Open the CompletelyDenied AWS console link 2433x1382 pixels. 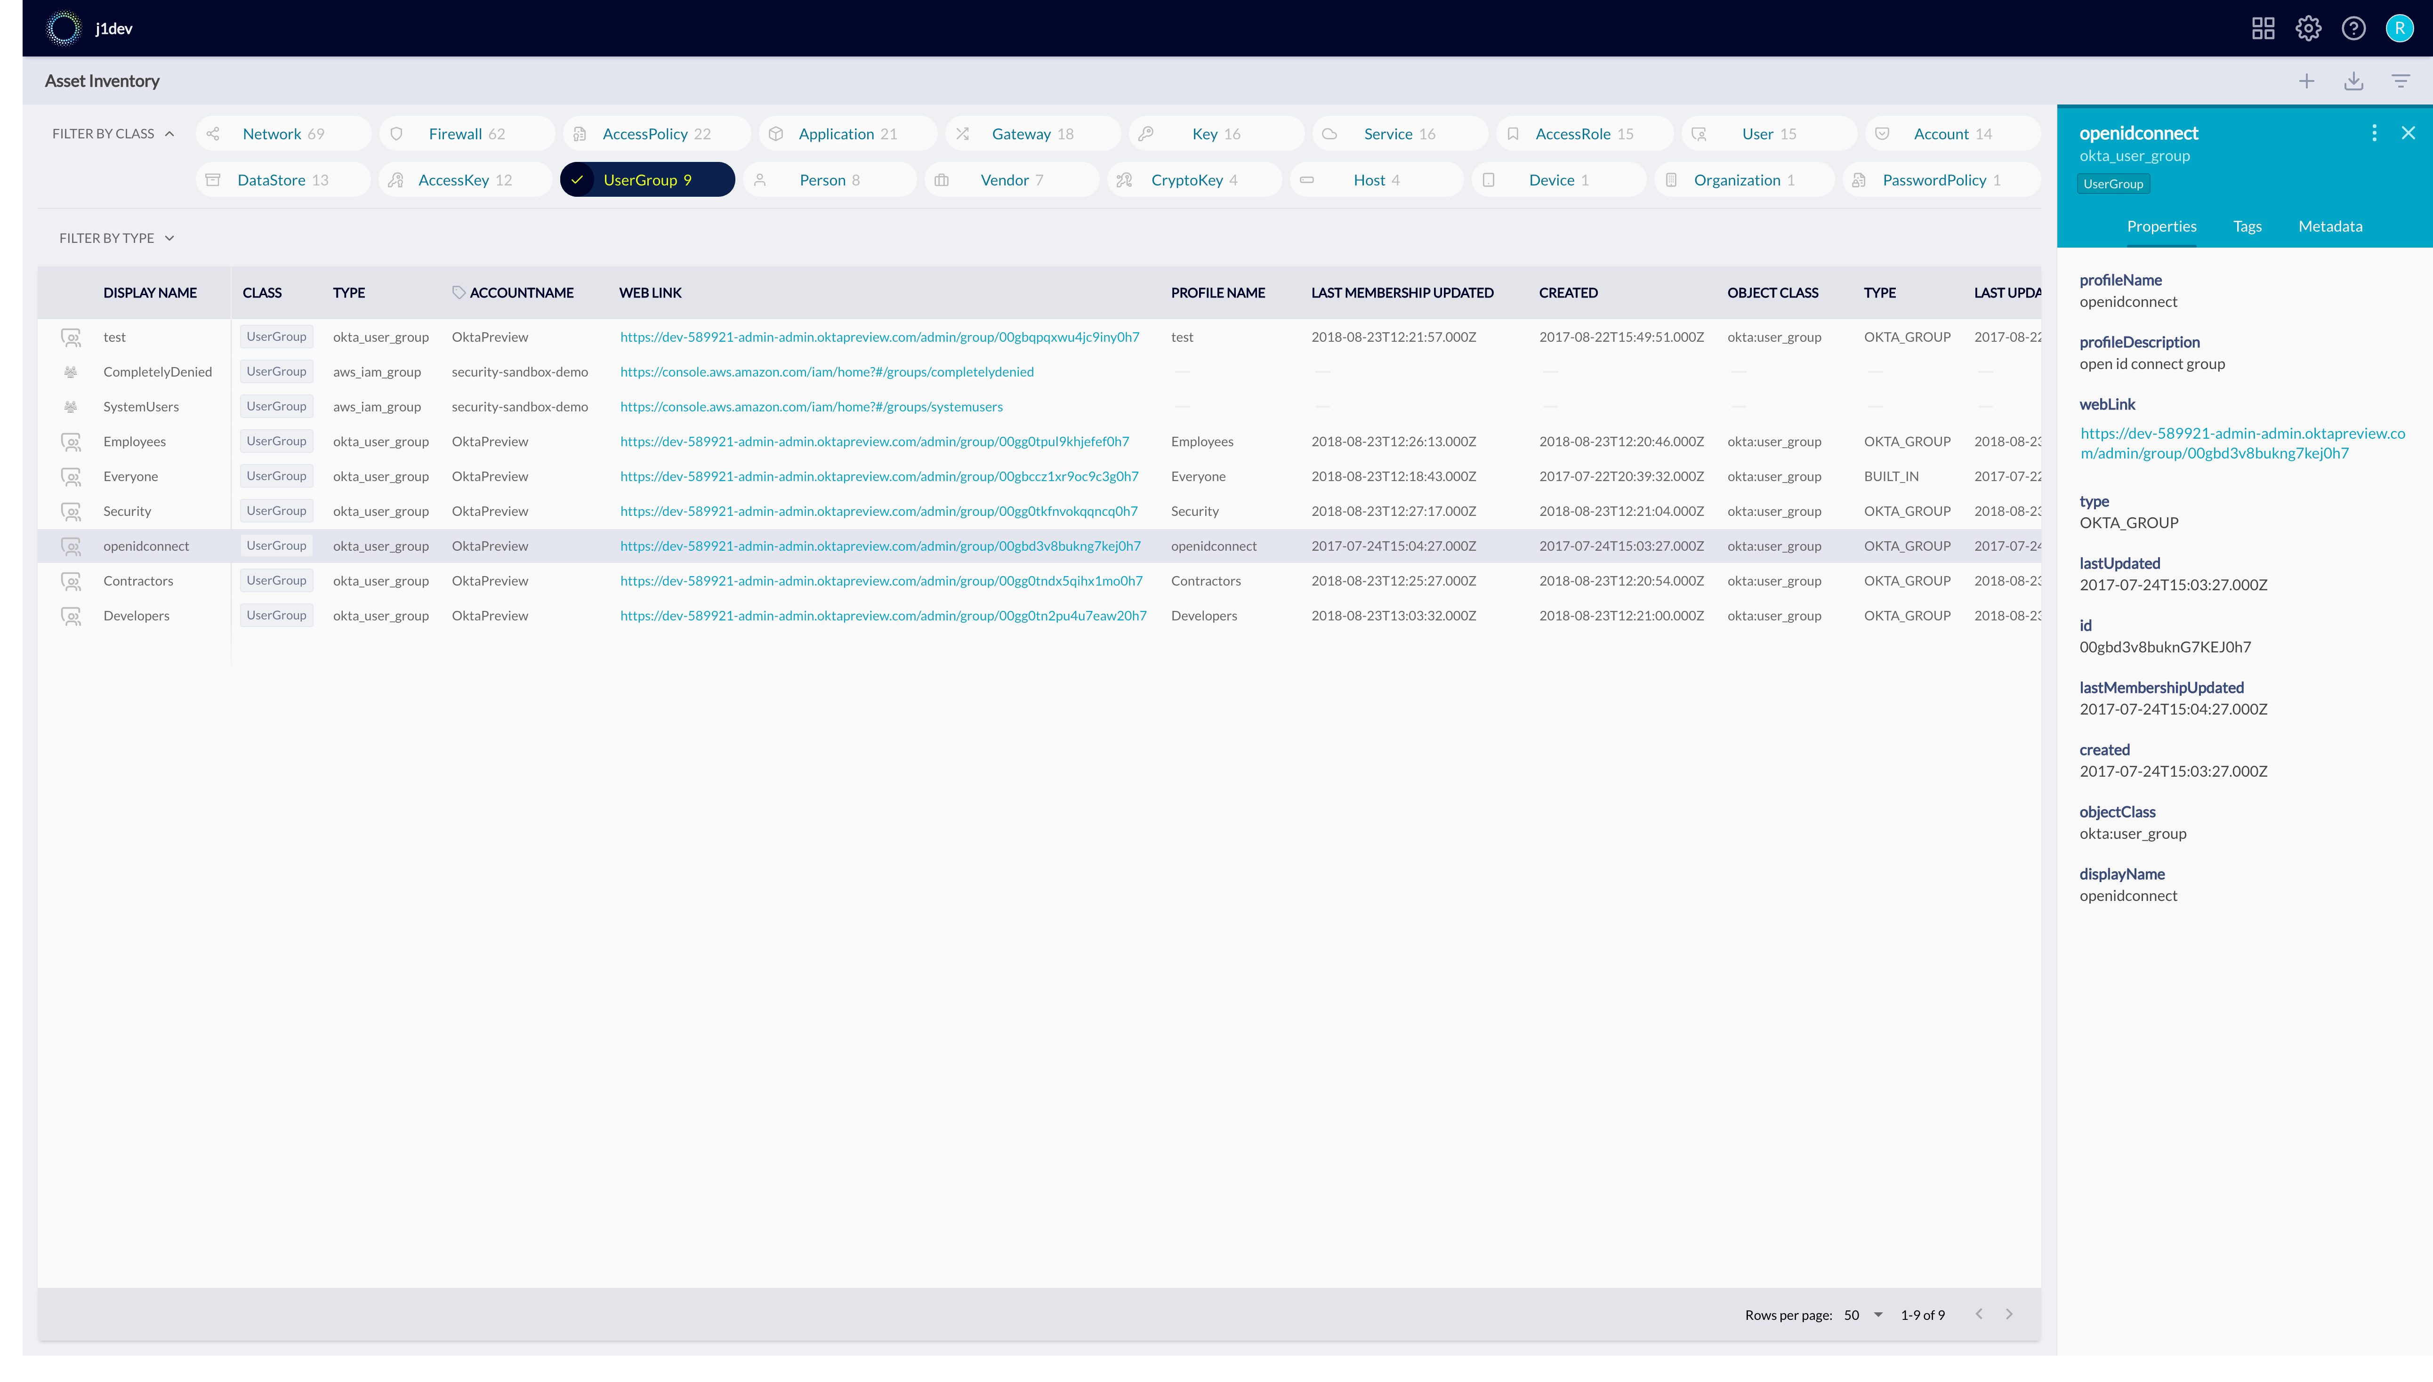coord(826,372)
